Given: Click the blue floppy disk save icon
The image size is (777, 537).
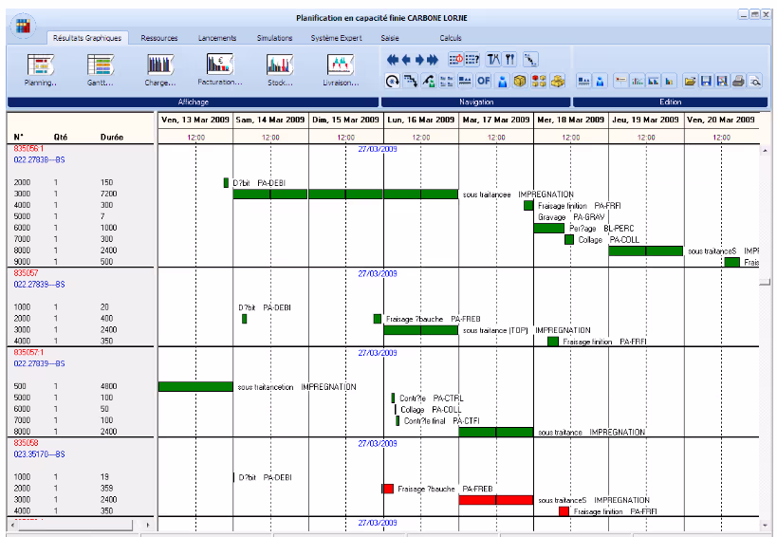Looking at the screenshot, I should click(706, 81).
